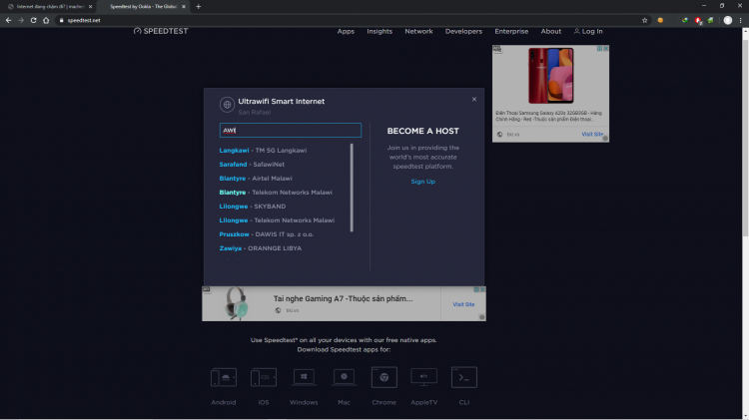Close the server selection dialog
Screen dimensions: 749x420
point(473,100)
